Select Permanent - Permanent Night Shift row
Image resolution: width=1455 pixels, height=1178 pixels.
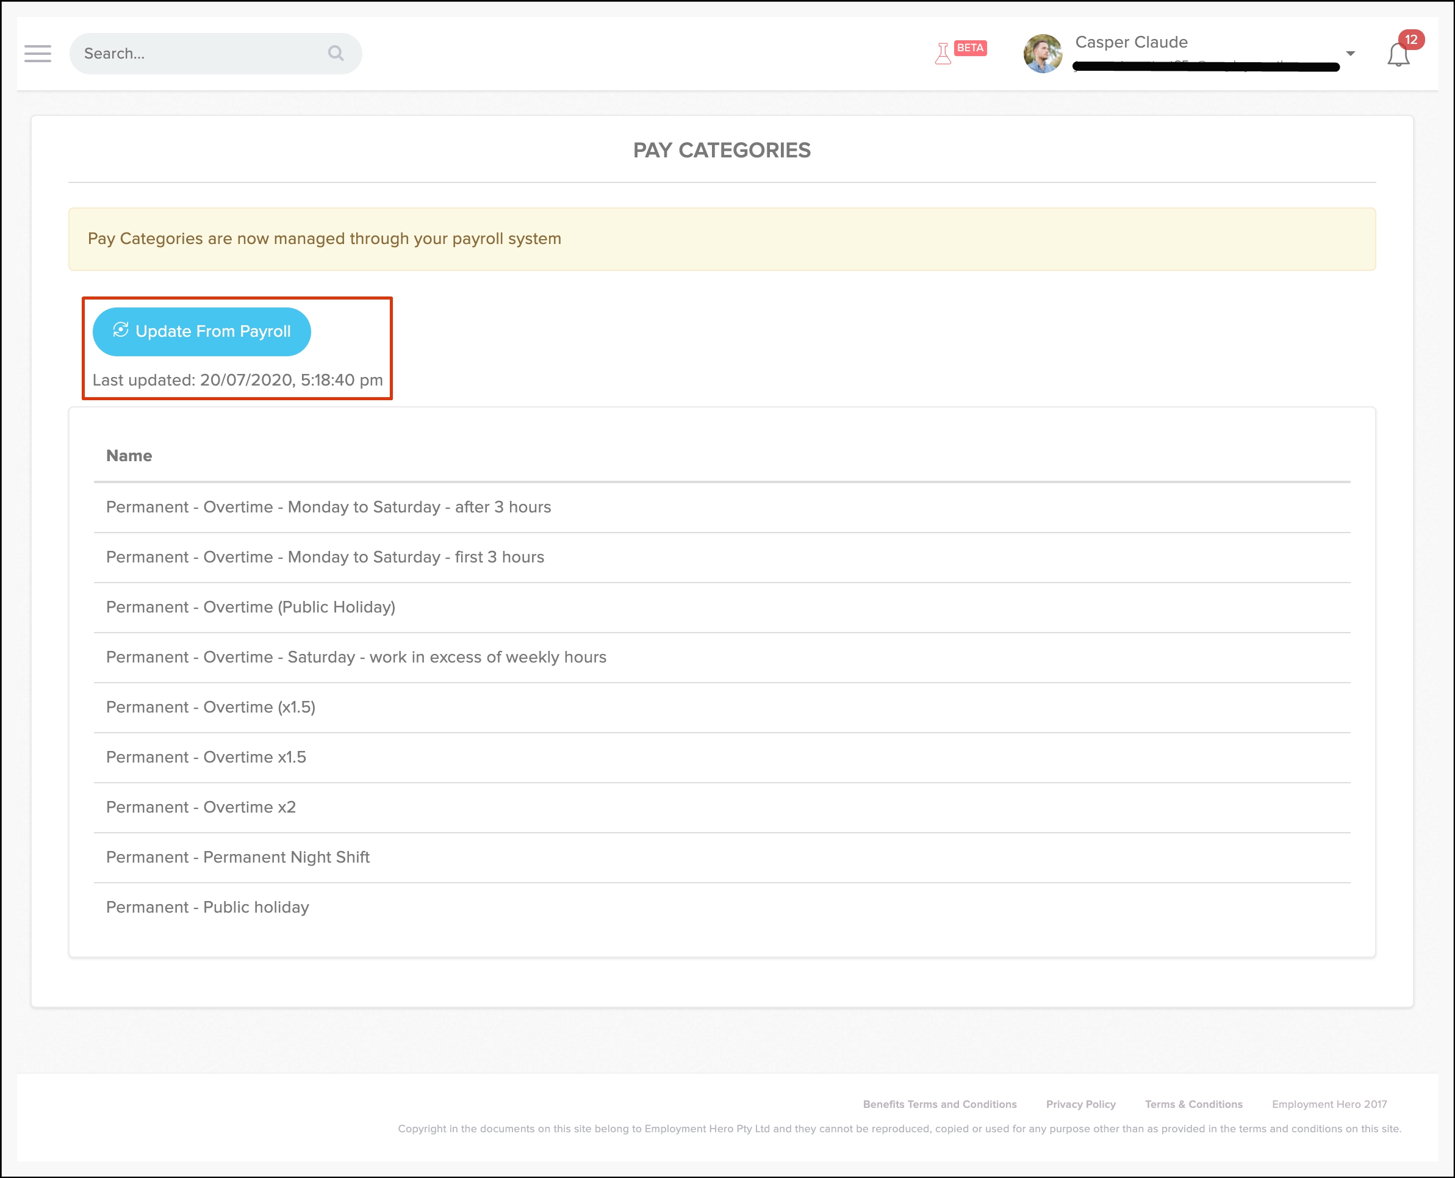[237, 857]
